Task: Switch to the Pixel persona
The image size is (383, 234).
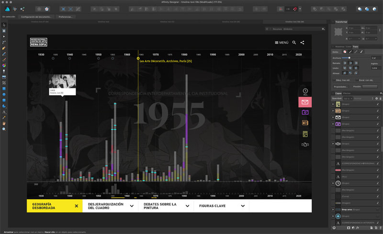Action: click(15, 9)
